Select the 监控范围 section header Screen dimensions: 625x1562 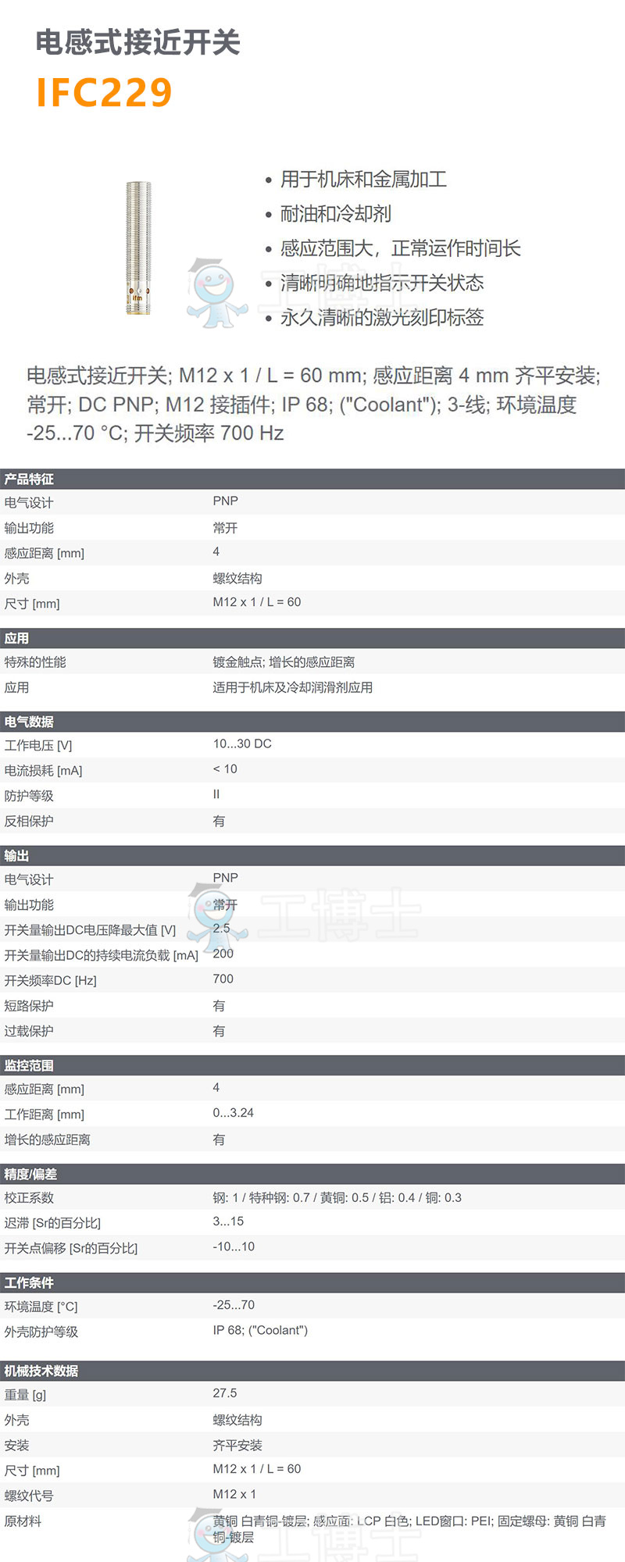pos(29,1065)
